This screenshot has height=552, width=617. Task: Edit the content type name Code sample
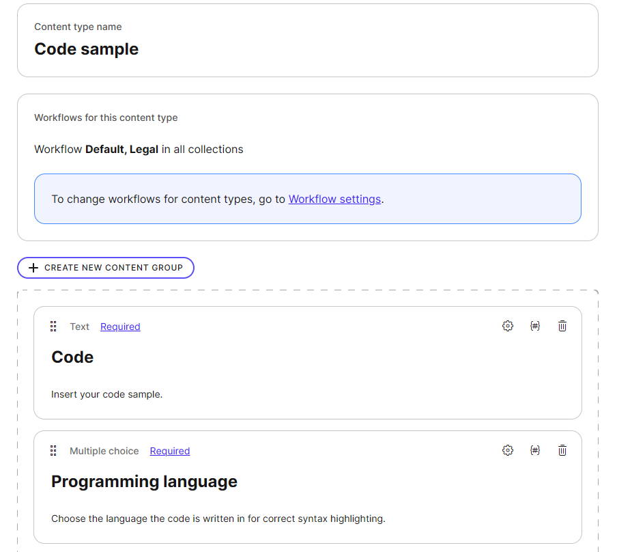pyautogui.click(x=86, y=49)
